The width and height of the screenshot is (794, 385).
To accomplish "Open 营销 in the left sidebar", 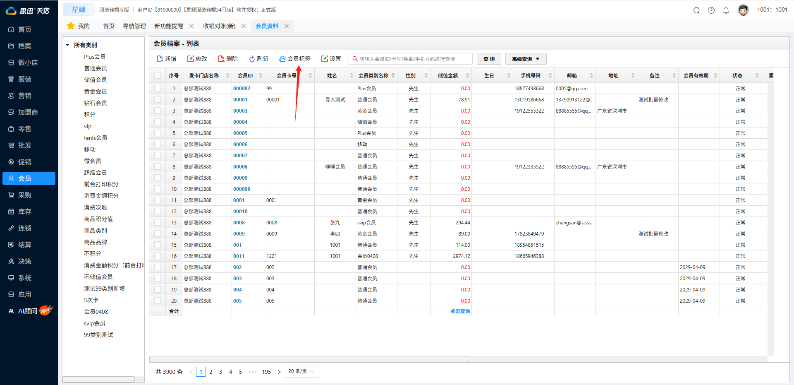I will coord(25,96).
